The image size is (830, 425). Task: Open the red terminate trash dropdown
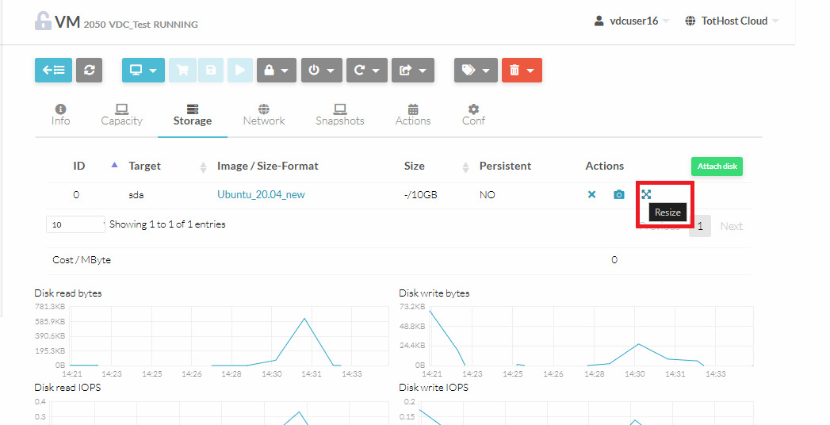point(522,70)
